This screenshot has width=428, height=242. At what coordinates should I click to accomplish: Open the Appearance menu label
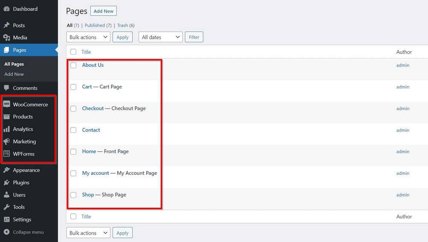point(26,170)
